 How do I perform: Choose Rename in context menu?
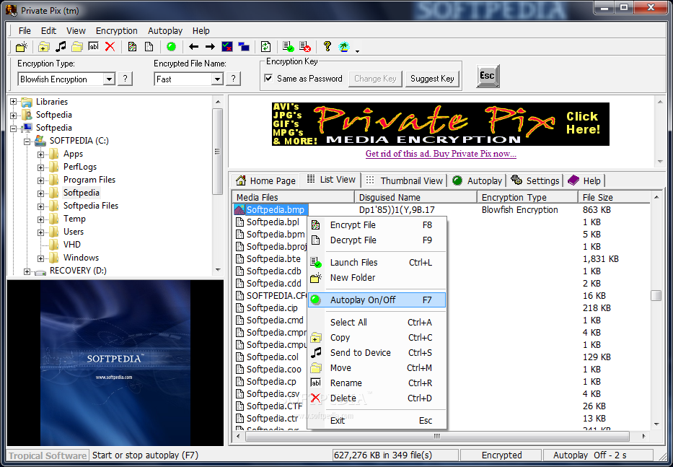[377, 383]
